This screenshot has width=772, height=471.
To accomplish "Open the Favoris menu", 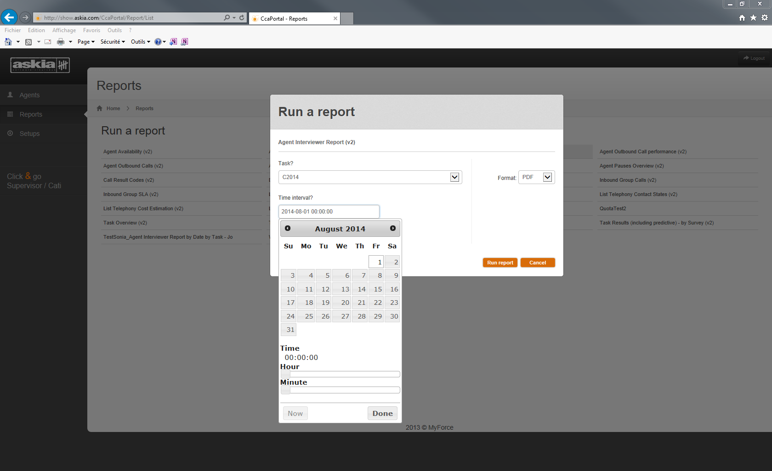I will click(x=91, y=30).
